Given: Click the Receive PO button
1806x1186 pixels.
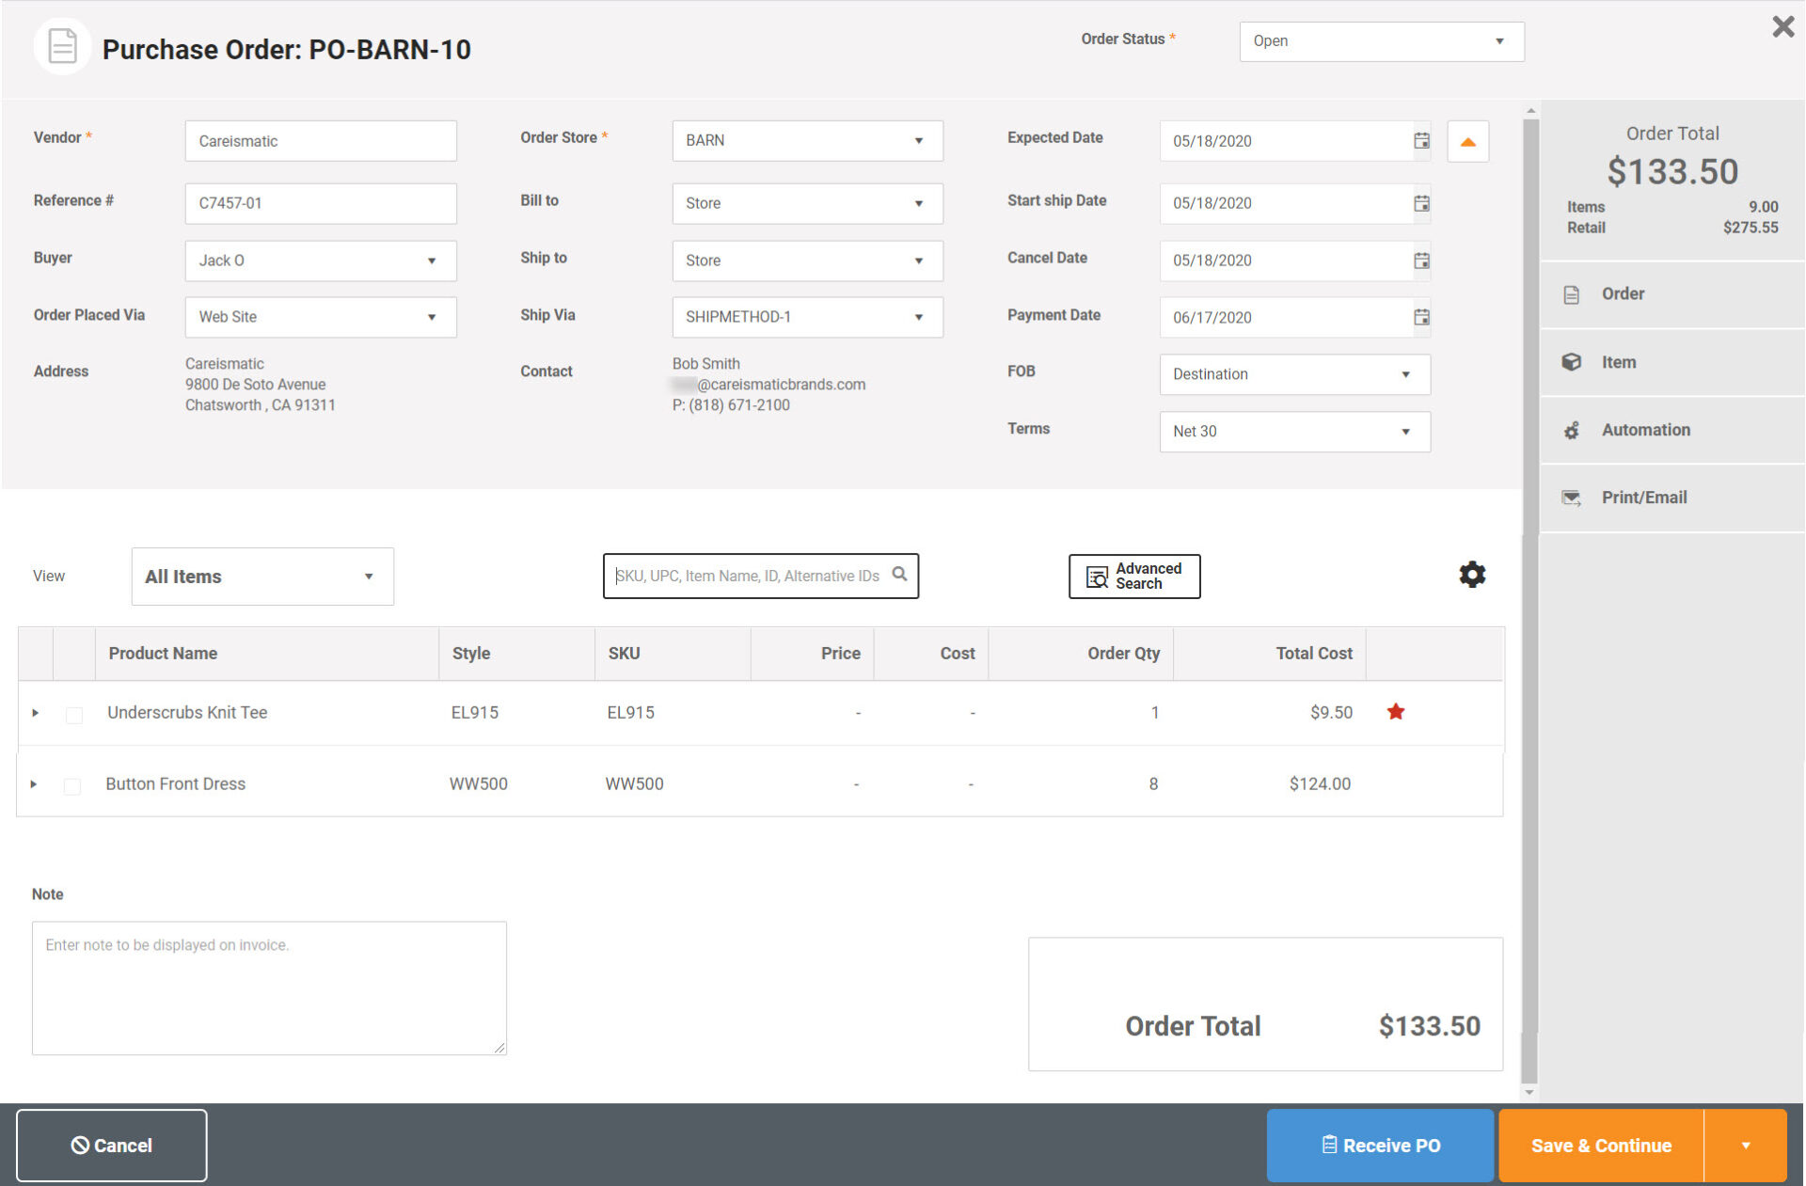Looking at the screenshot, I should pyautogui.click(x=1380, y=1146).
